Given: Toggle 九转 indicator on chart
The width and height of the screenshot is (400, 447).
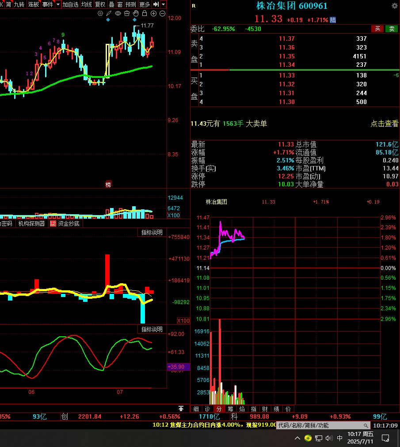Looking at the screenshot, I should (19, 4).
